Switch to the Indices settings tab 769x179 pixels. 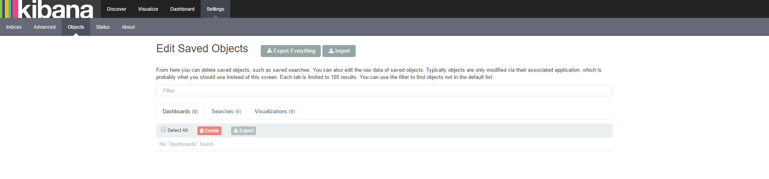[x=14, y=27]
